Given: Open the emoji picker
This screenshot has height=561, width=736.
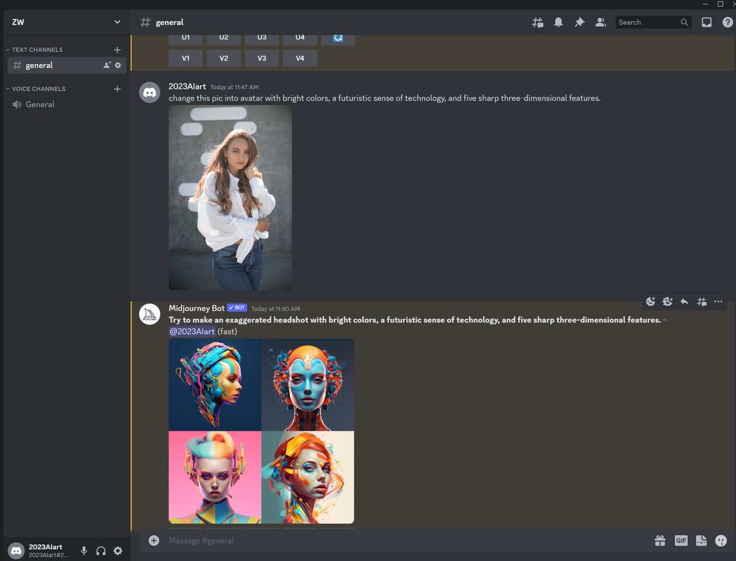Looking at the screenshot, I should click(x=721, y=540).
